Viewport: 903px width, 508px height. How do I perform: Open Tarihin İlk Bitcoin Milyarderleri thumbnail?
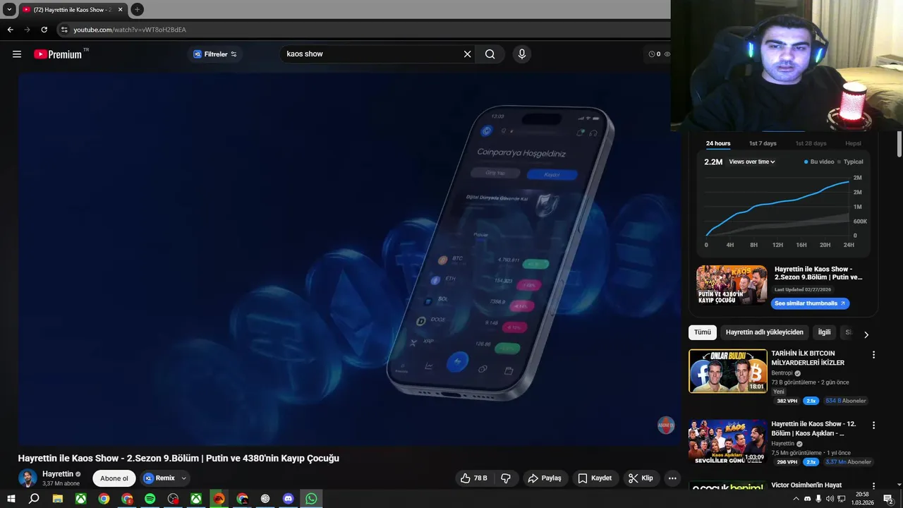coord(728,371)
